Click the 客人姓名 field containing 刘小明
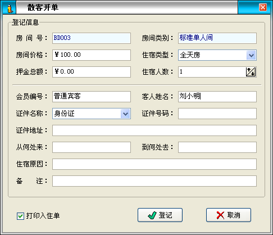The height and width of the screenshot is (235, 273). 217,97
